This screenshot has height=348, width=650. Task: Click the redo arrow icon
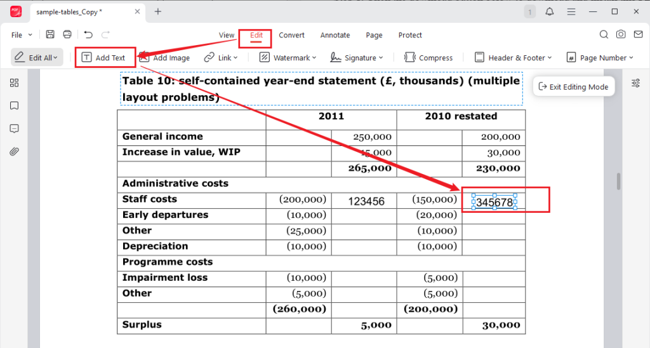coord(106,35)
